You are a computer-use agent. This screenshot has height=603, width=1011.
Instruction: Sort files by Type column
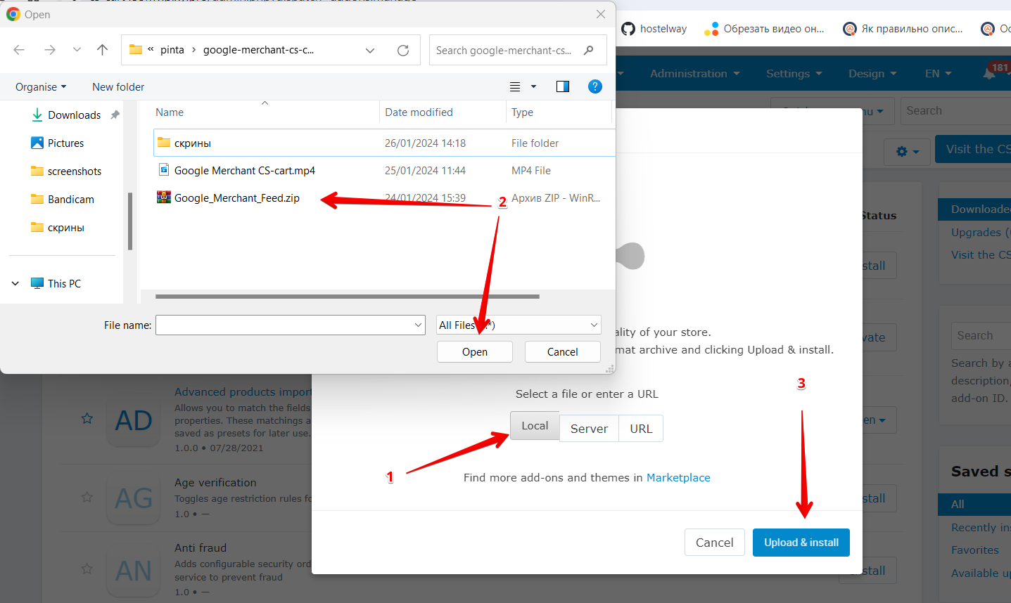coord(522,112)
